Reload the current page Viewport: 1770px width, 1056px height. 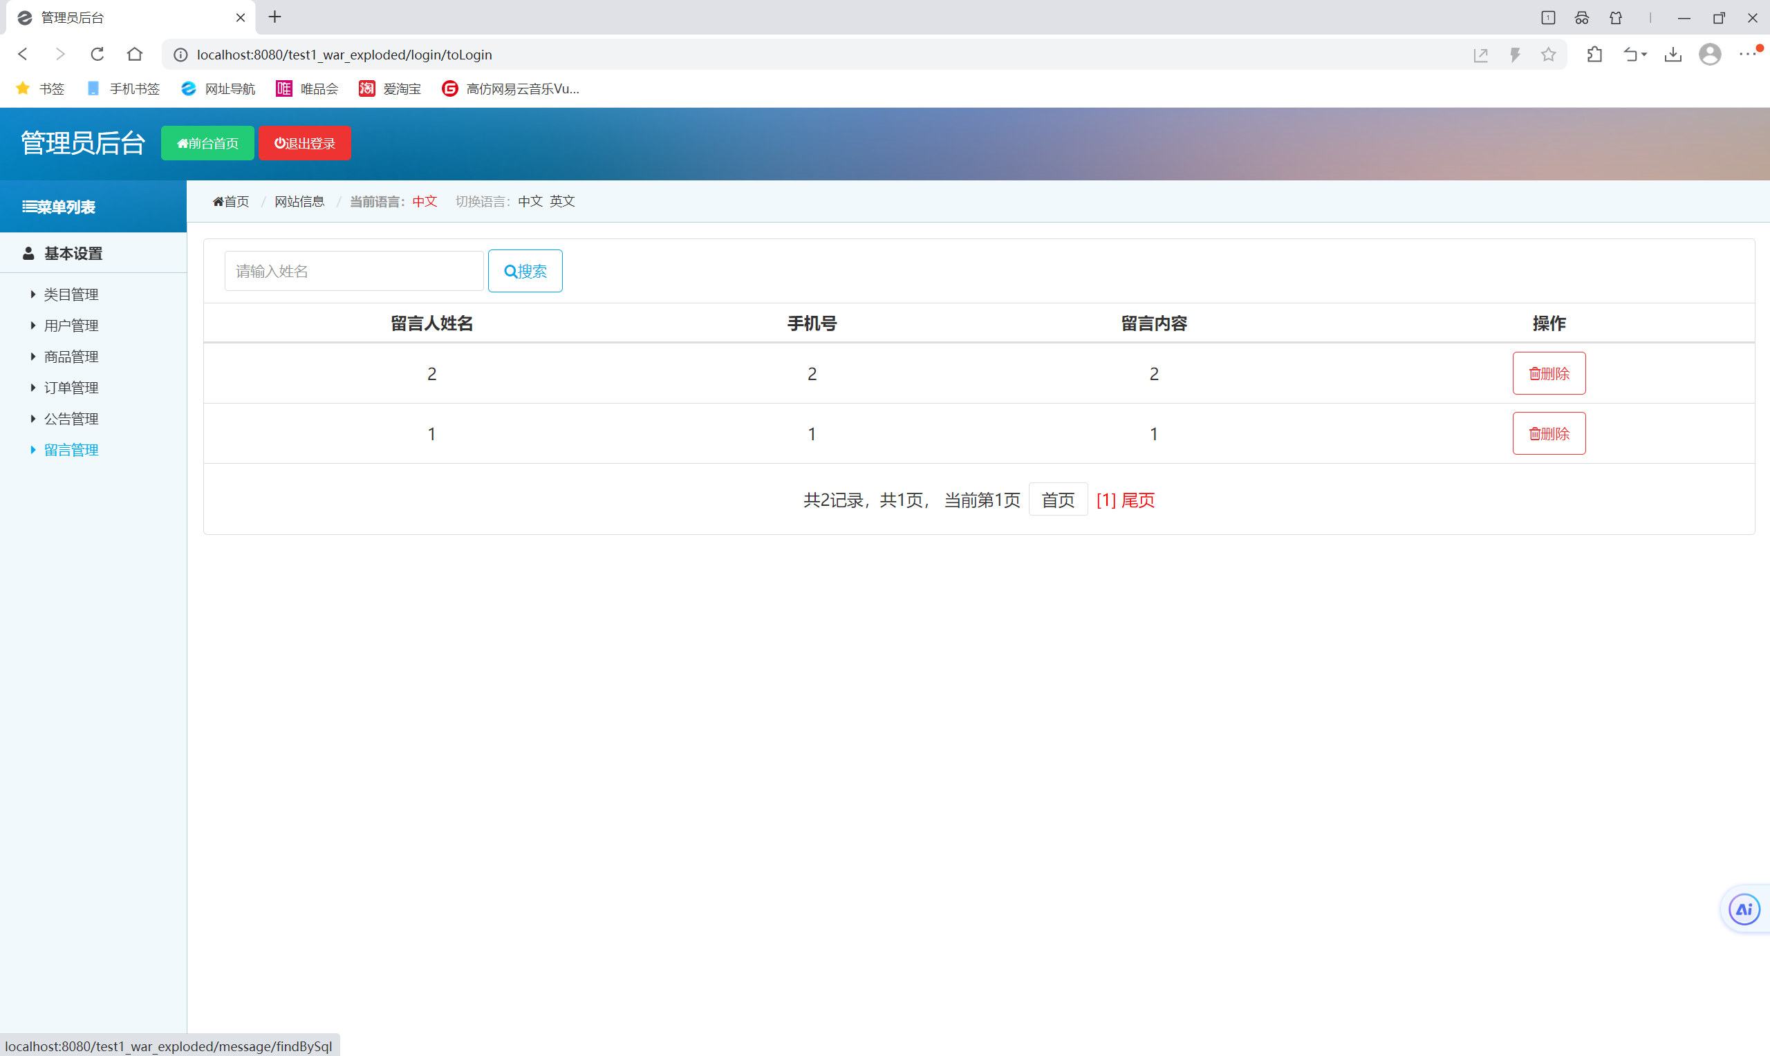97,54
